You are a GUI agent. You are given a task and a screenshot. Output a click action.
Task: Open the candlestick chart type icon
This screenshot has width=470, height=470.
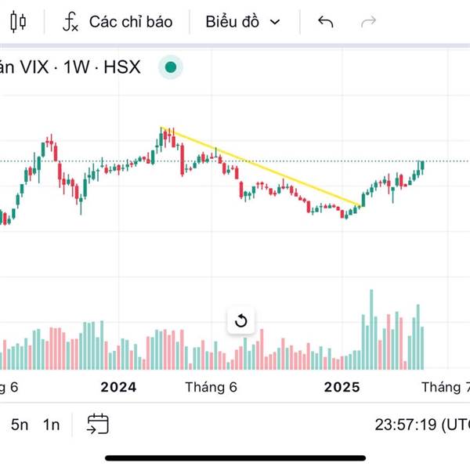point(18,22)
